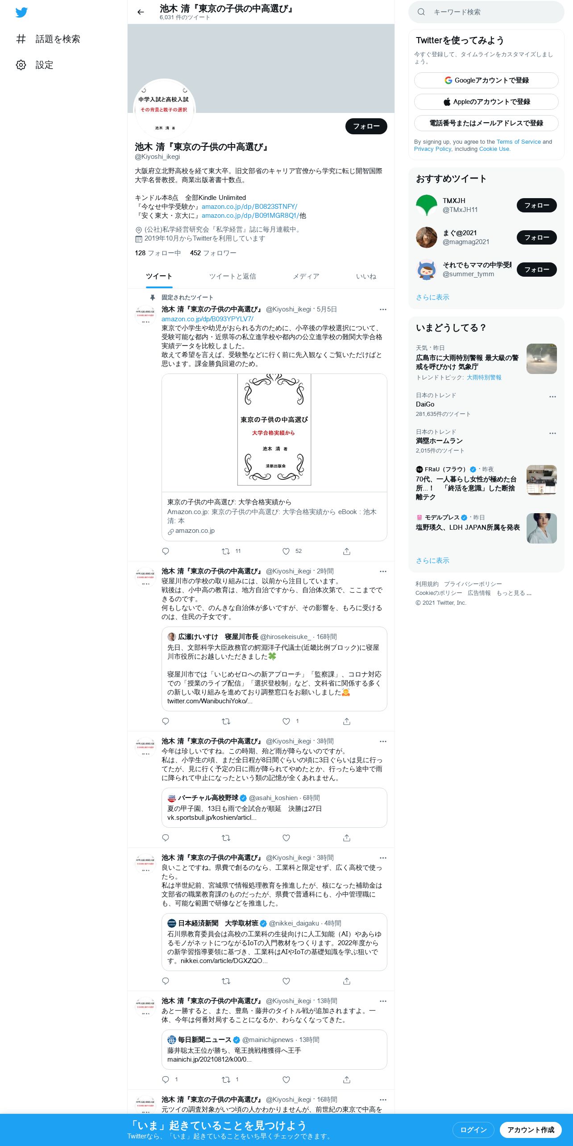Register with 電話番号またはメールアドレス
Screen dimensions: 573x1146
pyautogui.click(x=486, y=123)
